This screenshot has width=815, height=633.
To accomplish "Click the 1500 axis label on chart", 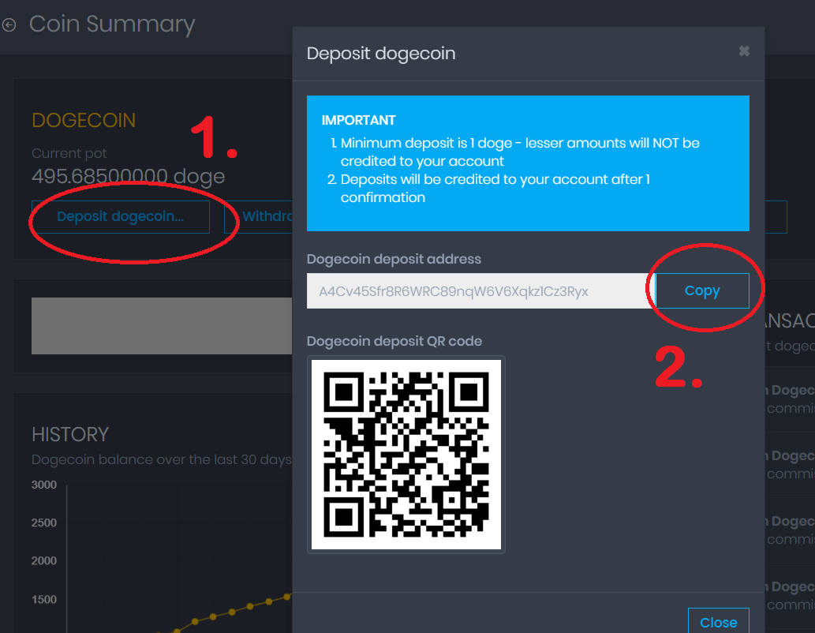I will (x=44, y=599).
